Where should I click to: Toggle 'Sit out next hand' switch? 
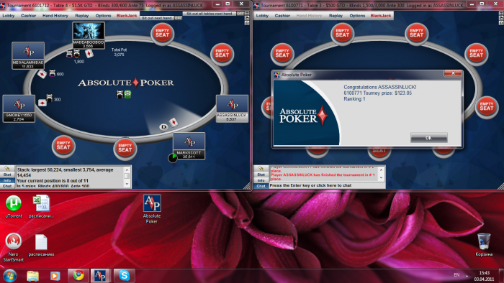[178, 18]
